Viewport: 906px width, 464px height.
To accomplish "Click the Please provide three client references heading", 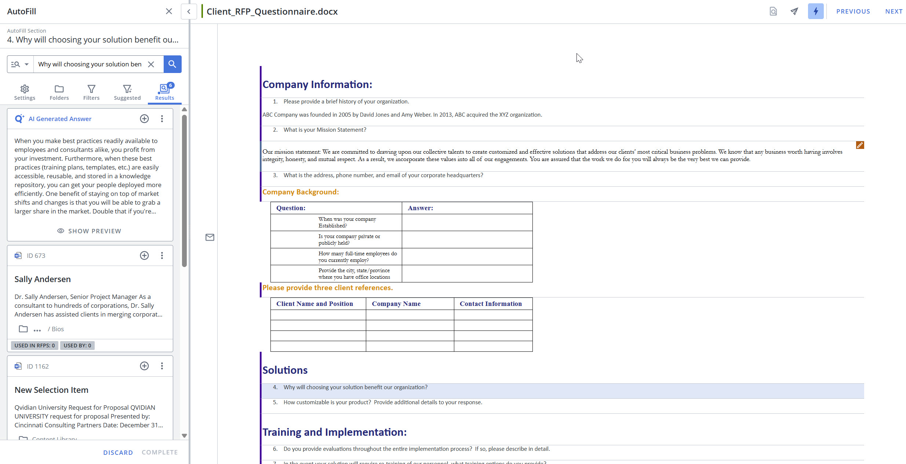I will 327,288.
